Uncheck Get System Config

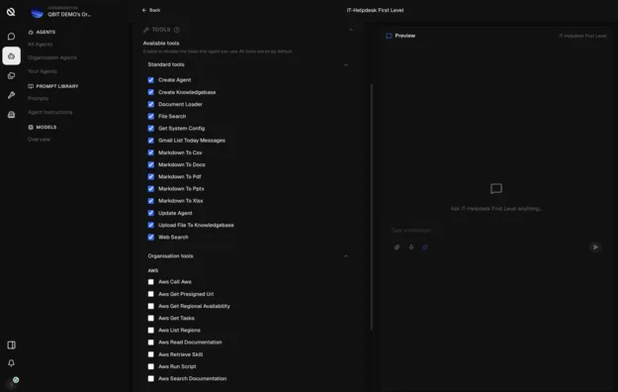coord(151,129)
